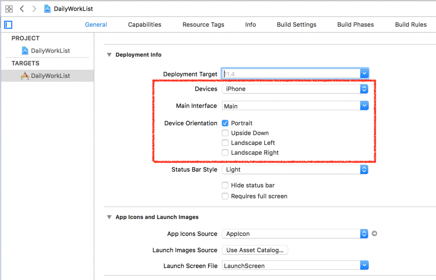Go back with the left chevron arrow
Image resolution: width=436 pixels, height=280 pixels.
[22, 9]
